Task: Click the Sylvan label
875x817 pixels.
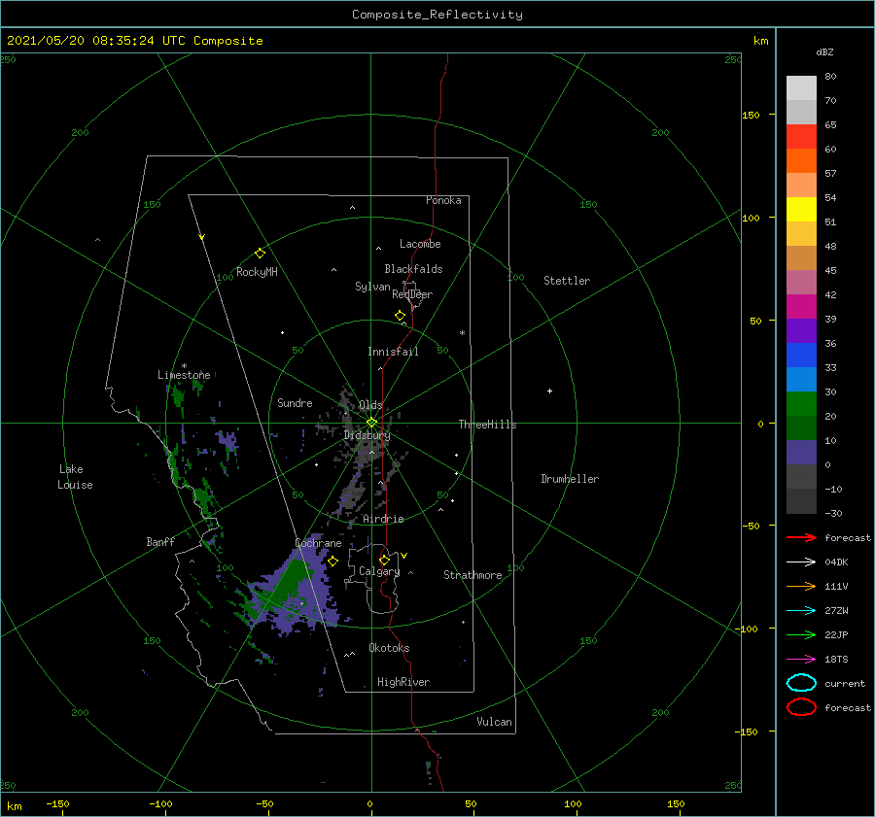Action: (372, 287)
